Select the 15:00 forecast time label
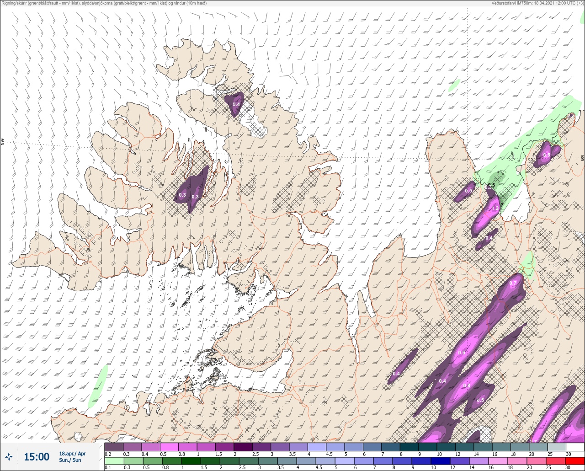 (x=37, y=457)
